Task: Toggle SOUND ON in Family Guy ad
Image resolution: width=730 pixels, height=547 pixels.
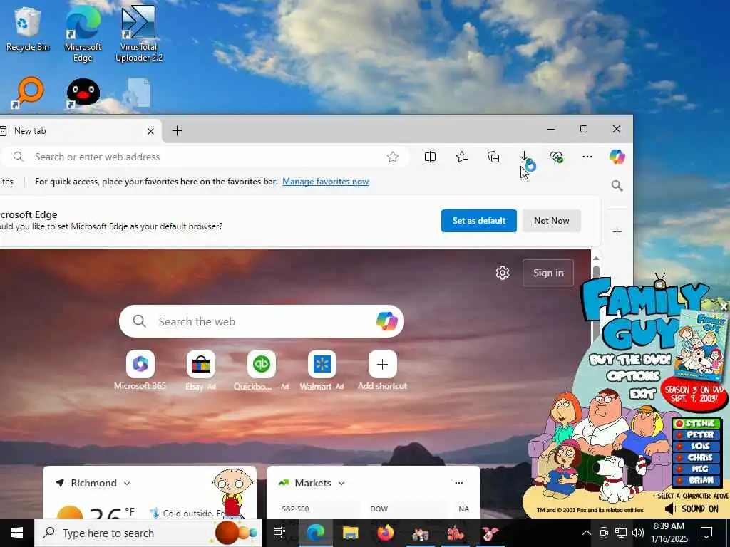Action: 692,509
